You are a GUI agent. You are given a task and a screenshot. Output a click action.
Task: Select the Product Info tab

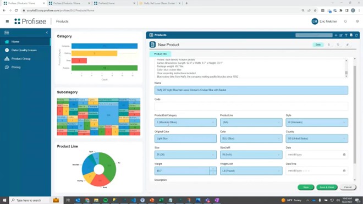click(160, 54)
